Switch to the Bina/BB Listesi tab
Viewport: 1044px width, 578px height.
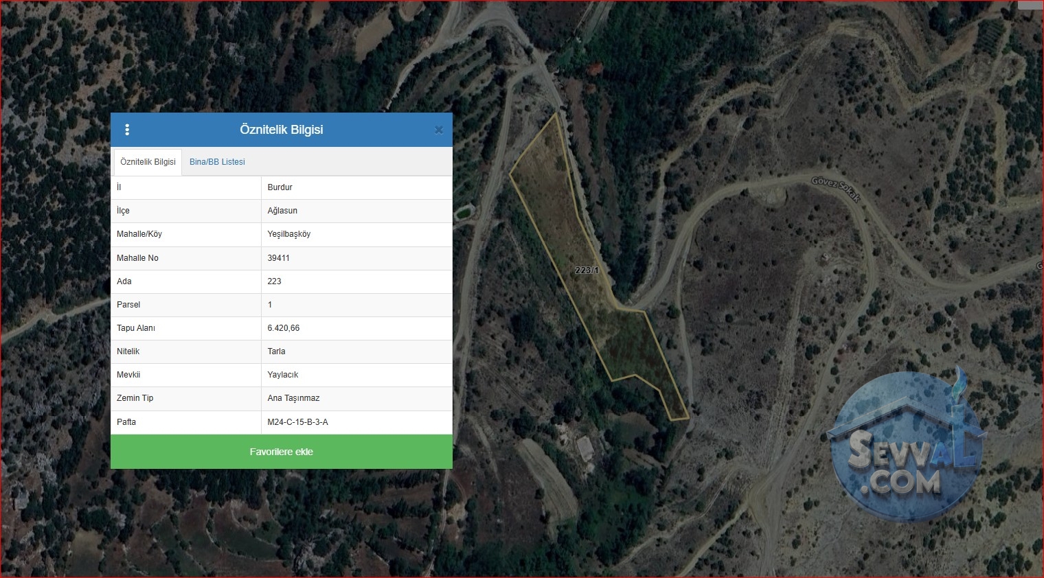[217, 162]
